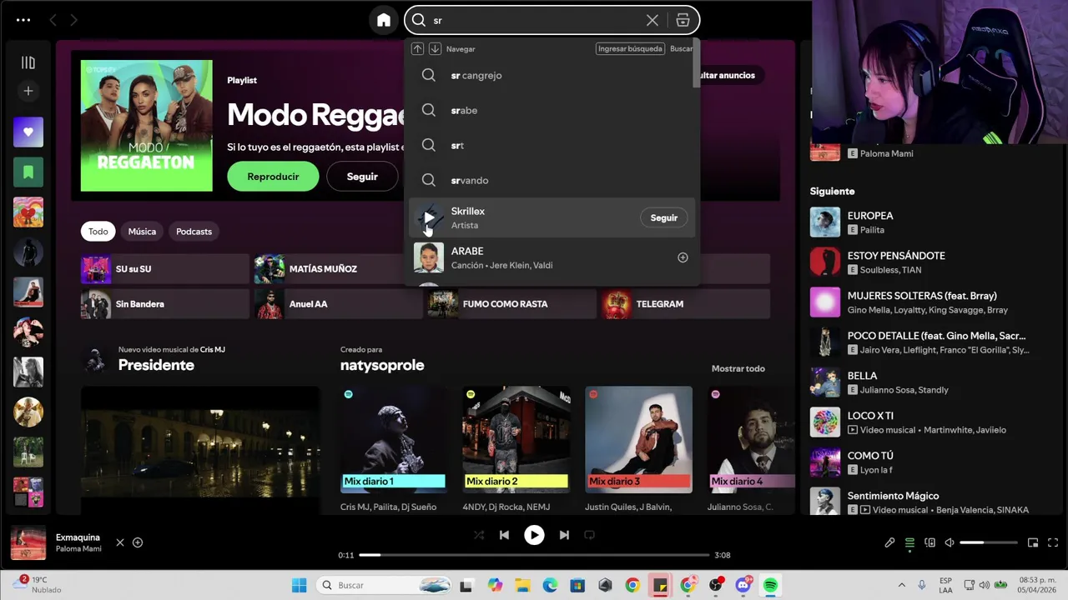Open the Mix diario 4 card
The image size is (1068, 600).
[752, 450]
